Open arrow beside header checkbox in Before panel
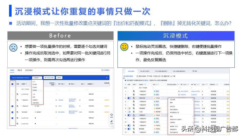This screenshot has width=242, height=136. pos(14,84)
